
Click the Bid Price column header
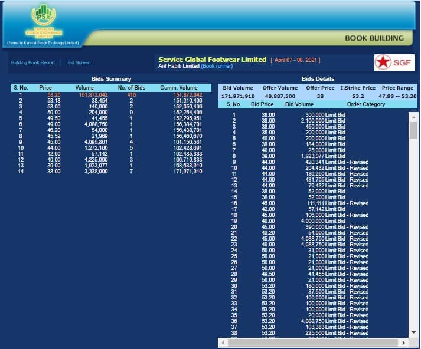point(262,104)
